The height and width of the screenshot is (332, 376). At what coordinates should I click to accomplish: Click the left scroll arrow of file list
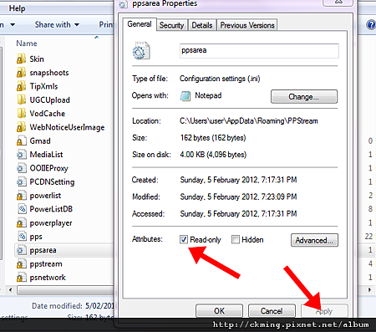click(x=11, y=290)
